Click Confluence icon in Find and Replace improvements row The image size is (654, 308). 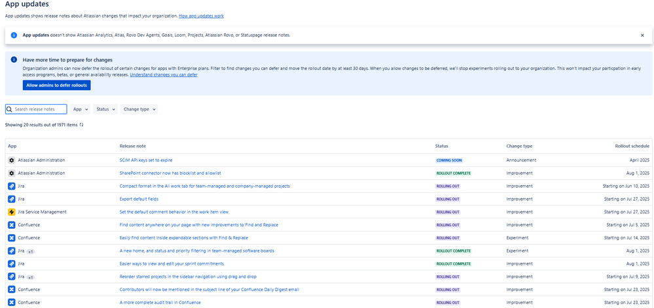(12, 225)
